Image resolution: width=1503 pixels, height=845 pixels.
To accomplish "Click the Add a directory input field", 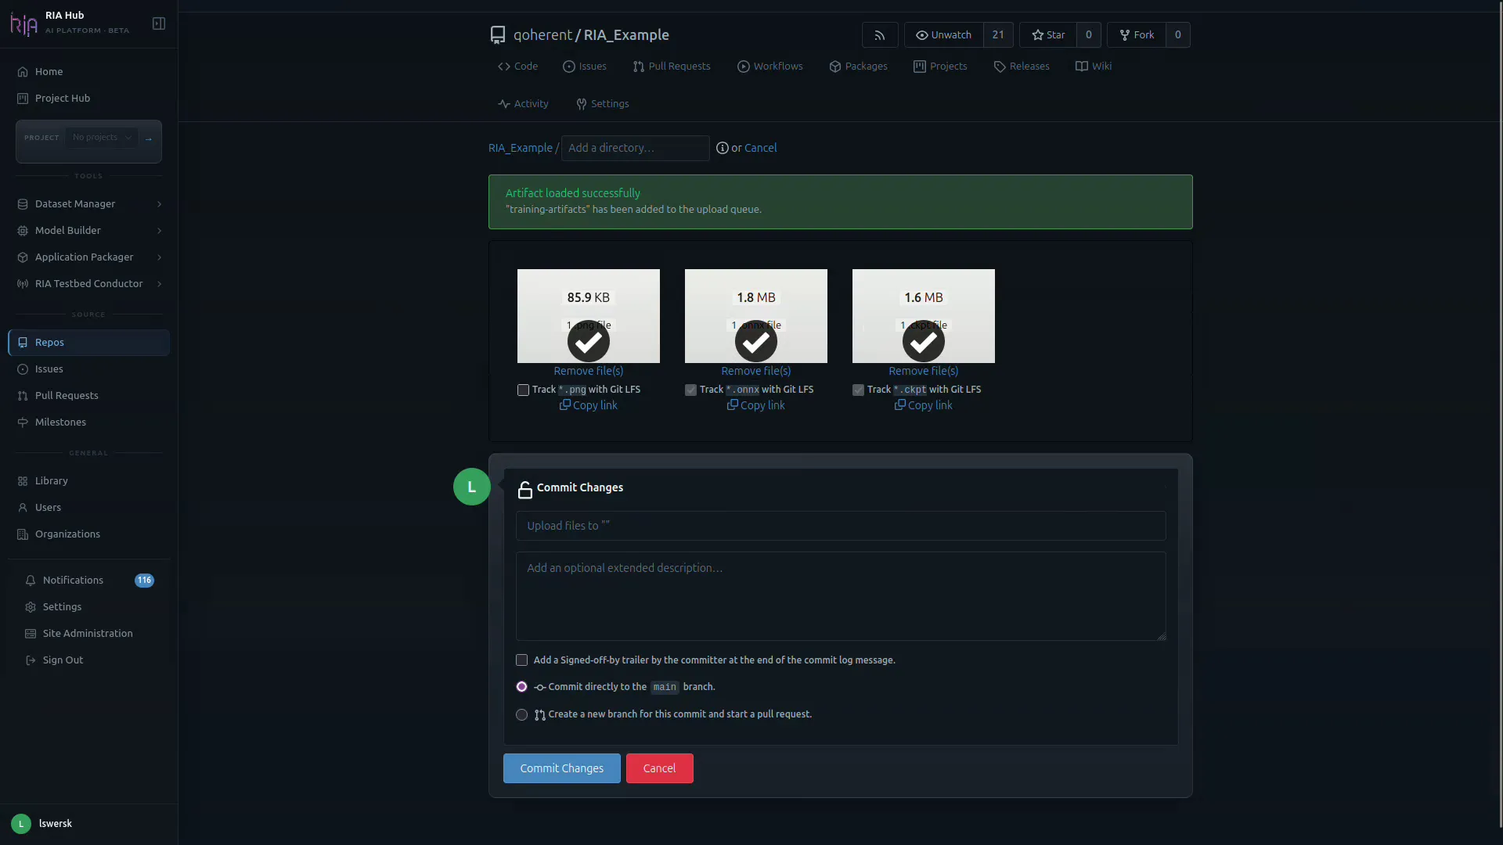I will click(x=635, y=148).
